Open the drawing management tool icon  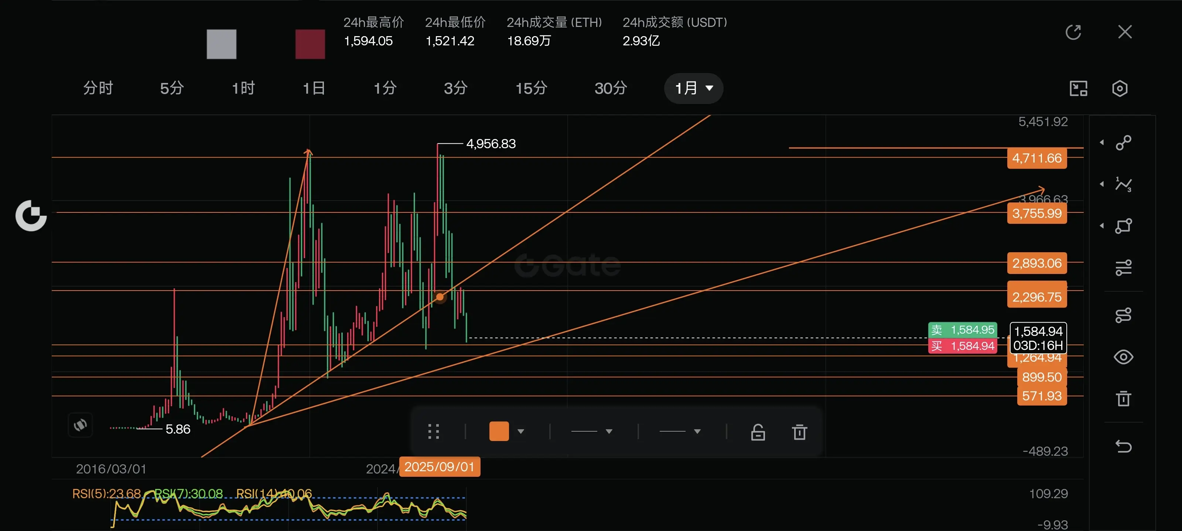tap(1123, 315)
